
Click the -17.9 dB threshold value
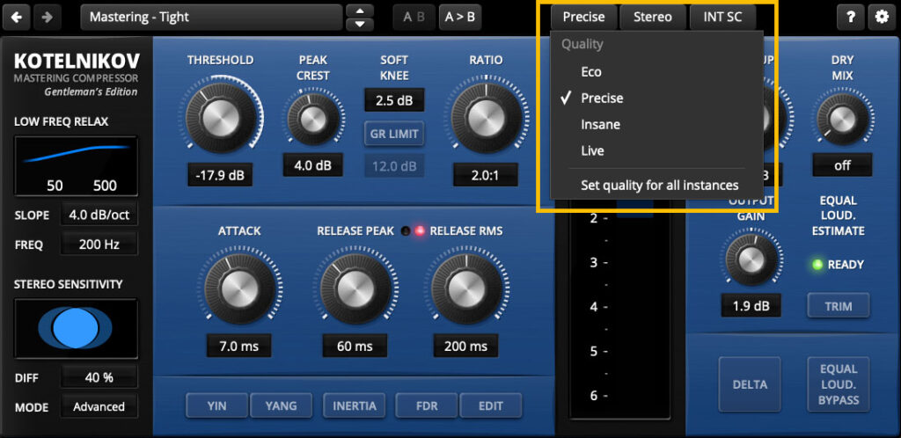[220, 174]
